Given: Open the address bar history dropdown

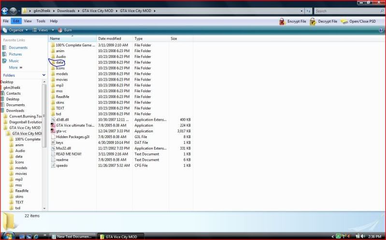Looking at the screenshot, I should (x=301, y=11).
